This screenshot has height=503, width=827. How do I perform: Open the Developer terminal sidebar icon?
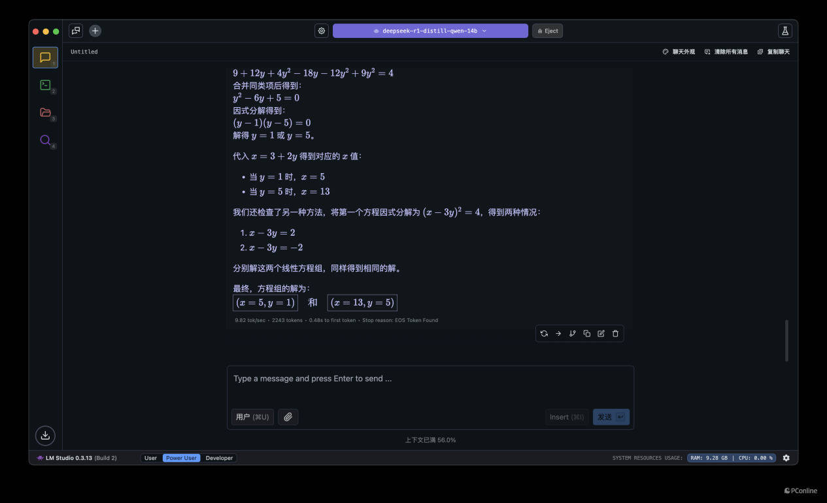[x=45, y=85]
